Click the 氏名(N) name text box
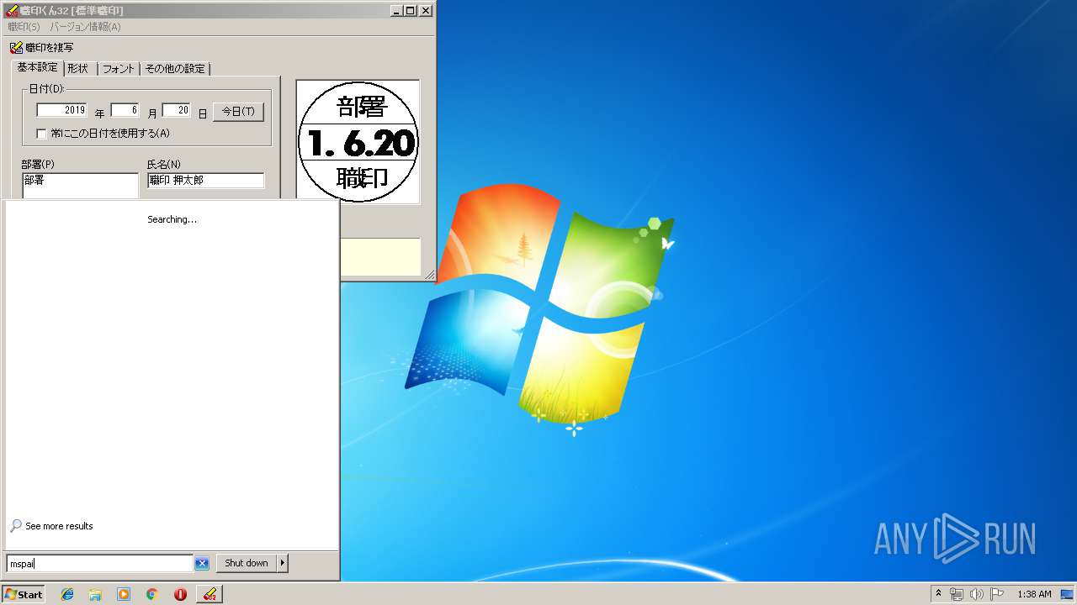Viewport: 1077px width, 605px height. pyautogui.click(x=205, y=181)
